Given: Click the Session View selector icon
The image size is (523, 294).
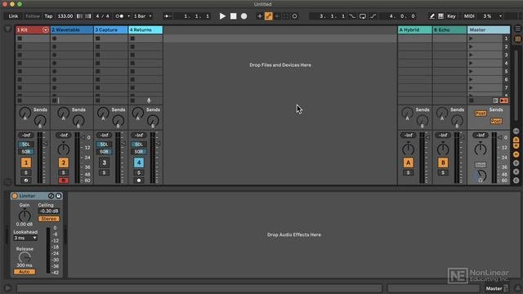Looking at the screenshot, I should coord(518,39).
